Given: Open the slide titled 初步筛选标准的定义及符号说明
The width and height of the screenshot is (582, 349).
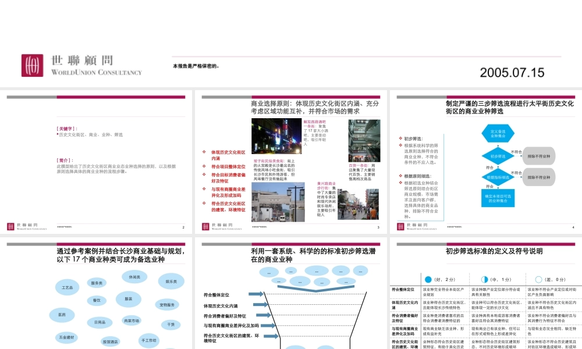Looking at the screenshot, I should tap(486, 293).
